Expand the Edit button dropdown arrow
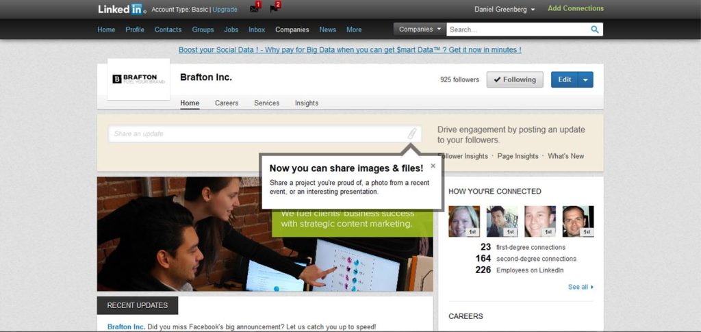Viewport: 701px width, 332px height. click(586, 79)
